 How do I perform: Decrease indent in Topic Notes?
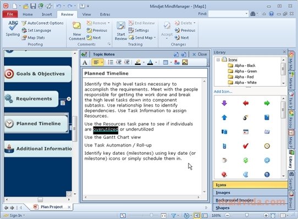[119, 62]
